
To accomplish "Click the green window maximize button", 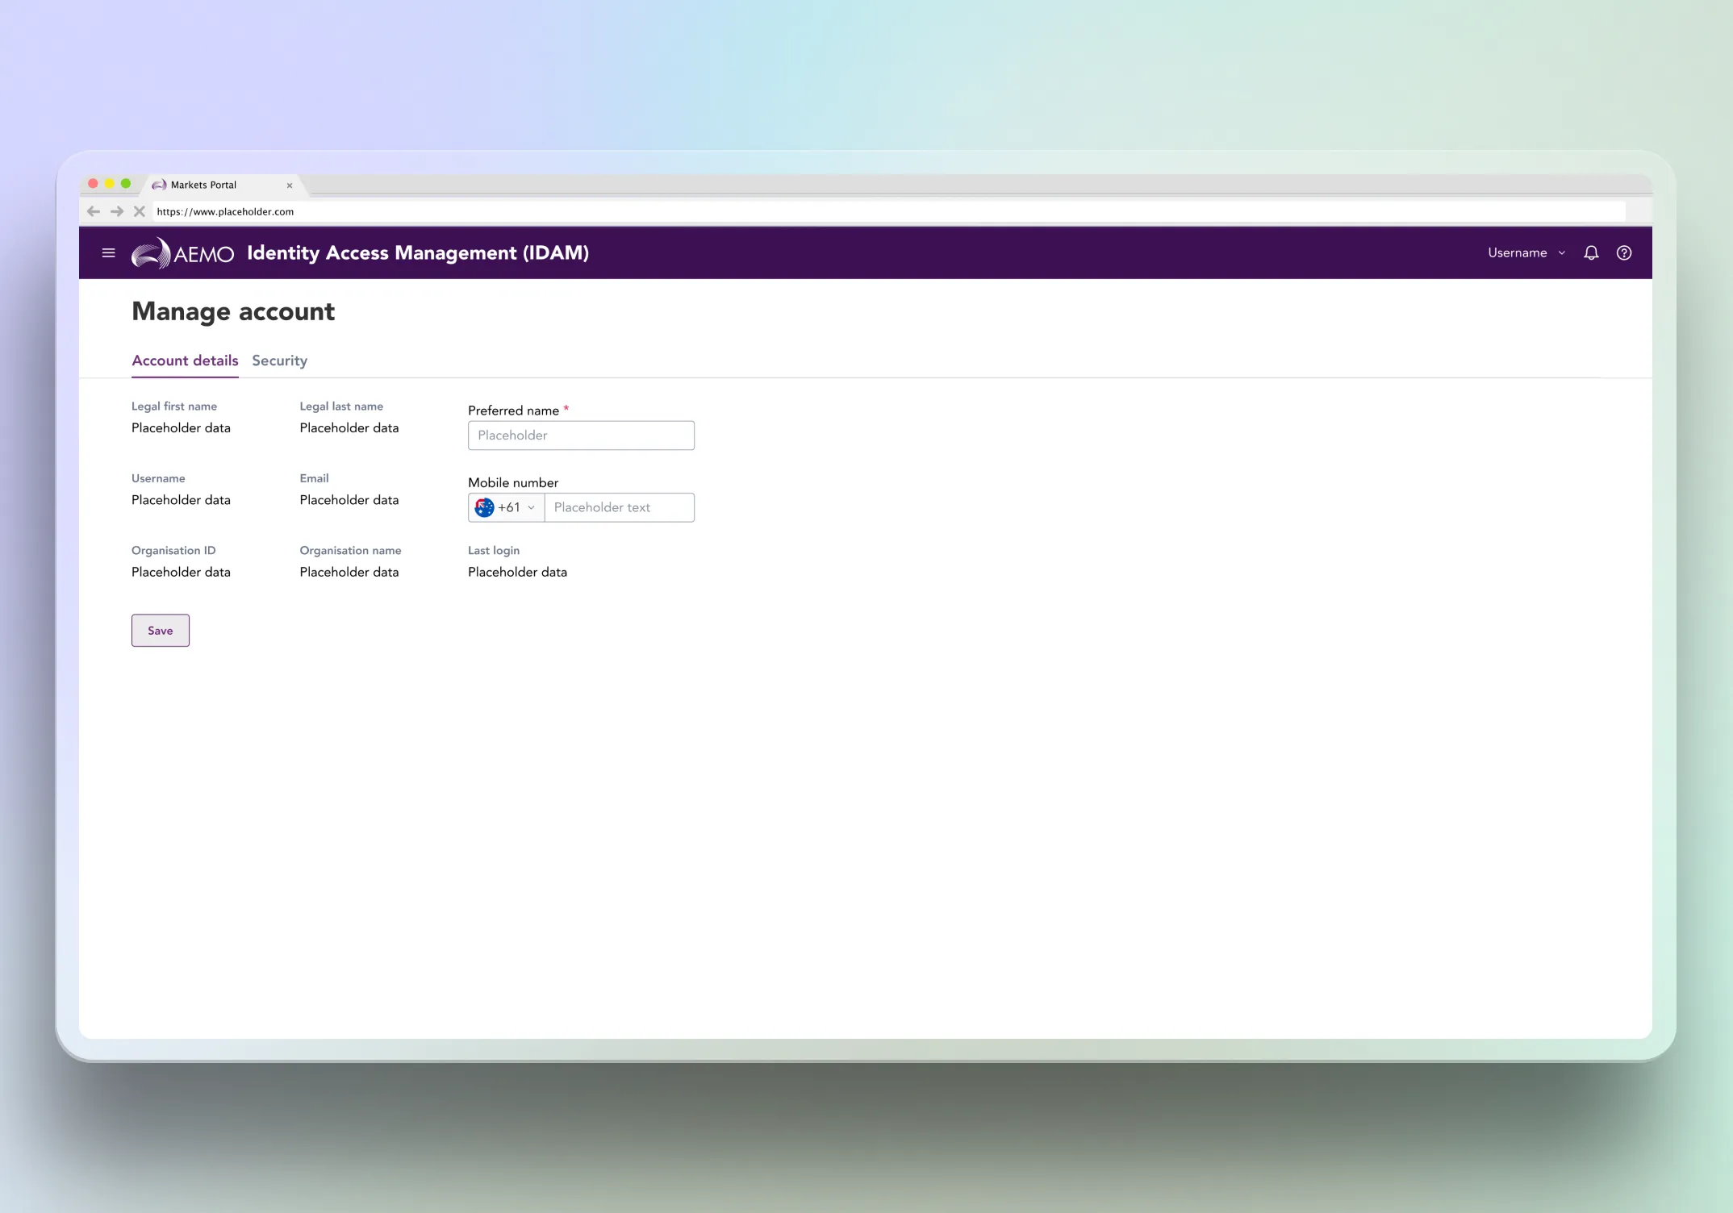I will click(x=126, y=184).
